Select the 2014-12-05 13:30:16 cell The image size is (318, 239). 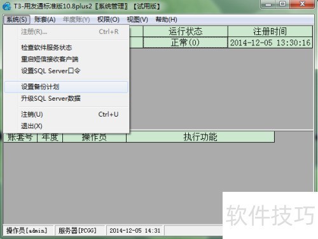click(x=270, y=43)
